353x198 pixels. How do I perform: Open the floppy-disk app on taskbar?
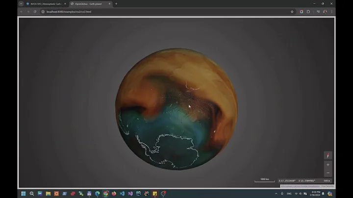(x=89, y=194)
